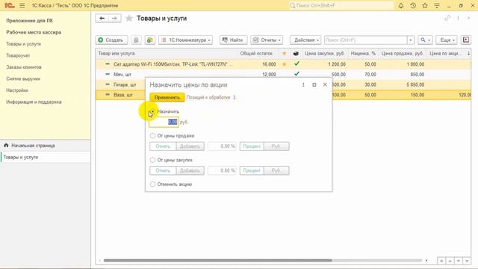The height and width of the screenshot is (269, 478).
Task: Open favorites star icon in title bar
Action: [x=425, y=5]
